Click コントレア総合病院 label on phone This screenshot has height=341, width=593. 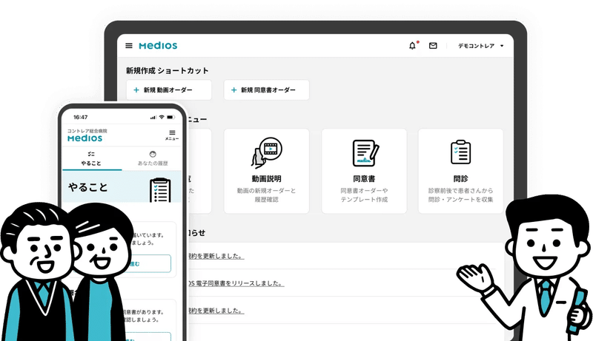click(x=87, y=131)
